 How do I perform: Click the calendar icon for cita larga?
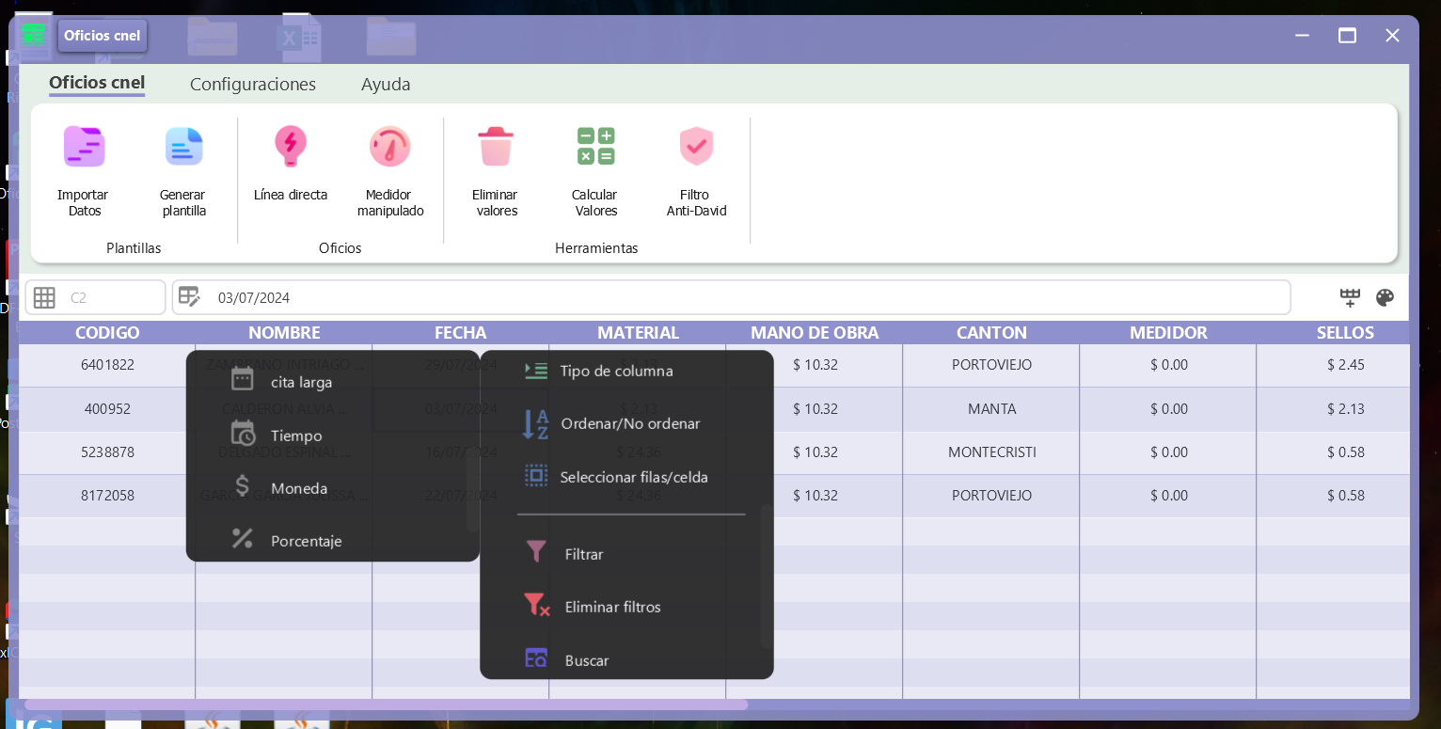(243, 379)
